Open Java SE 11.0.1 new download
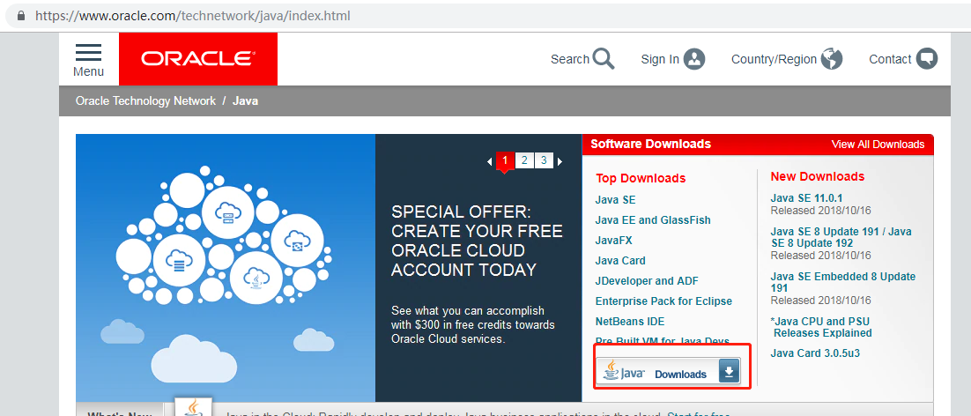971x416 pixels. click(x=806, y=198)
